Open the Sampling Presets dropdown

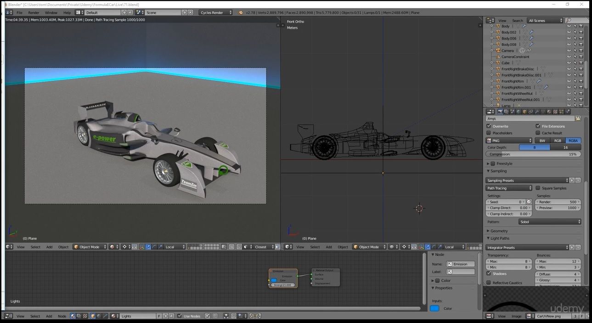click(x=527, y=181)
